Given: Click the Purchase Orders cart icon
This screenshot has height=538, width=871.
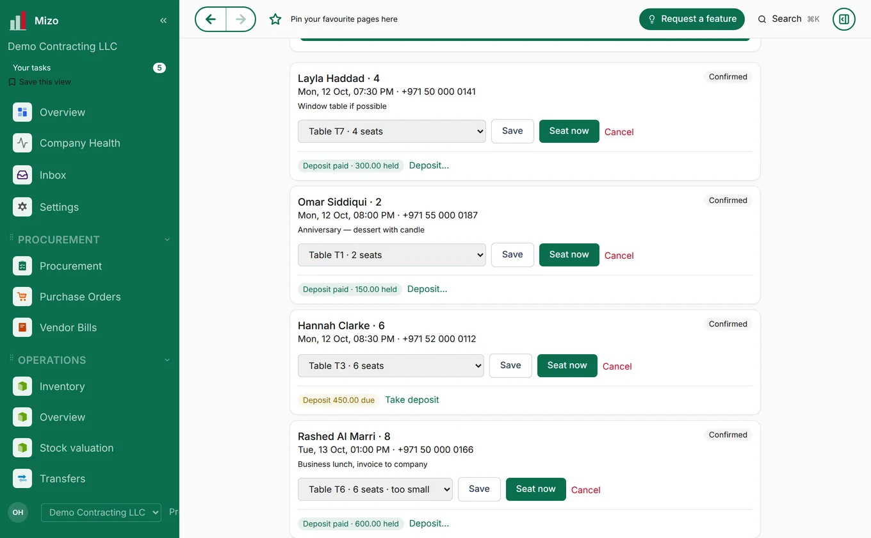Looking at the screenshot, I should pos(22,297).
